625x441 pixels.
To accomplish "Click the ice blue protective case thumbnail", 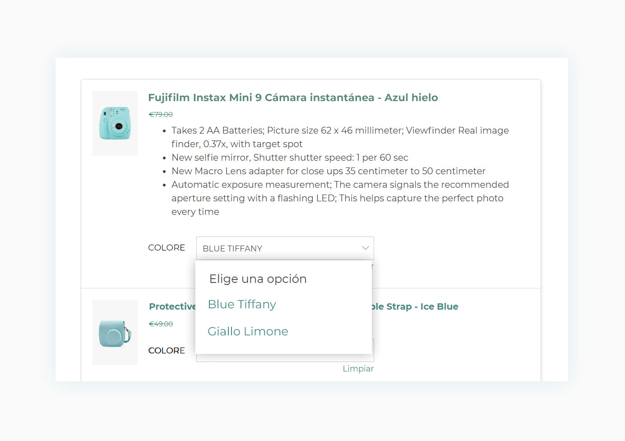I will pos(115,333).
